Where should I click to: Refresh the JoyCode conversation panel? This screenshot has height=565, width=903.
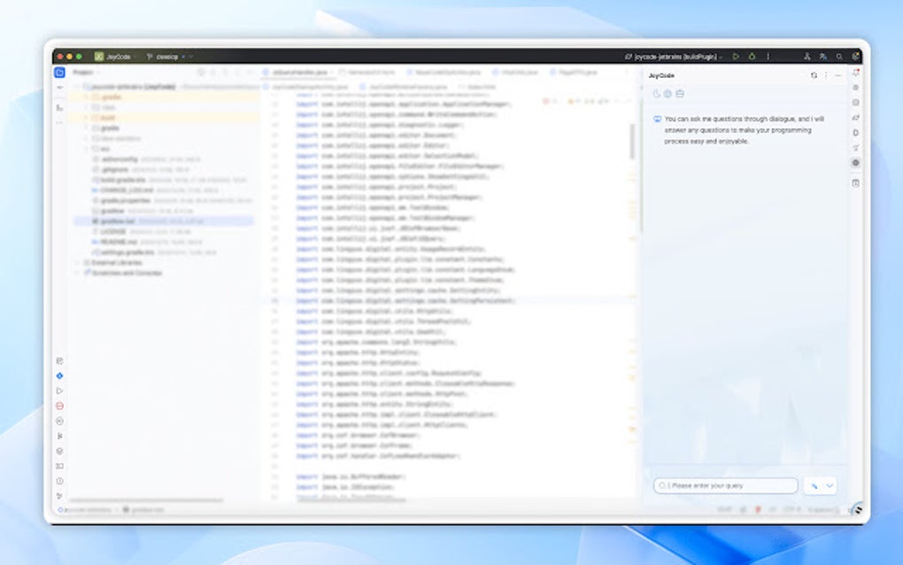[x=814, y=75]
